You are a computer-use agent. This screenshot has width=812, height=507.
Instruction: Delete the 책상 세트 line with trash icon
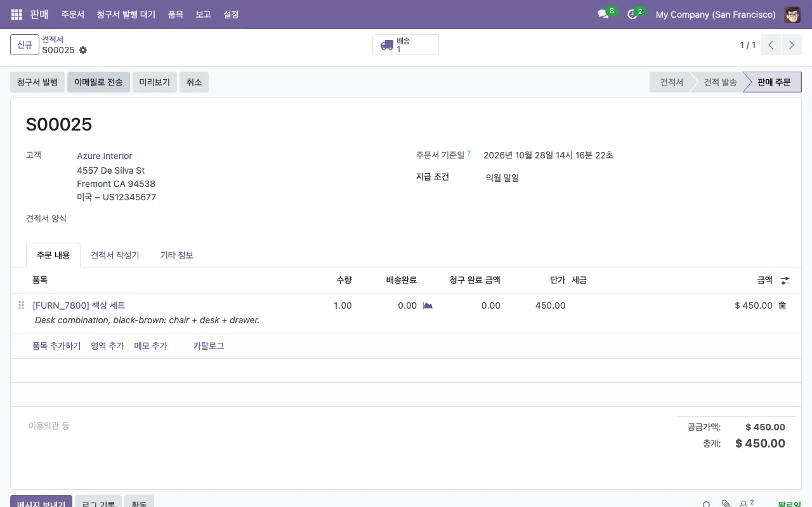click(x=782, y=305)
